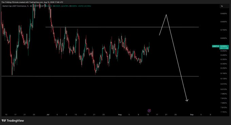The image size is (231, 125).
Task: Select the lower horizontal support line near 8.190%
Action: point(100,76)
